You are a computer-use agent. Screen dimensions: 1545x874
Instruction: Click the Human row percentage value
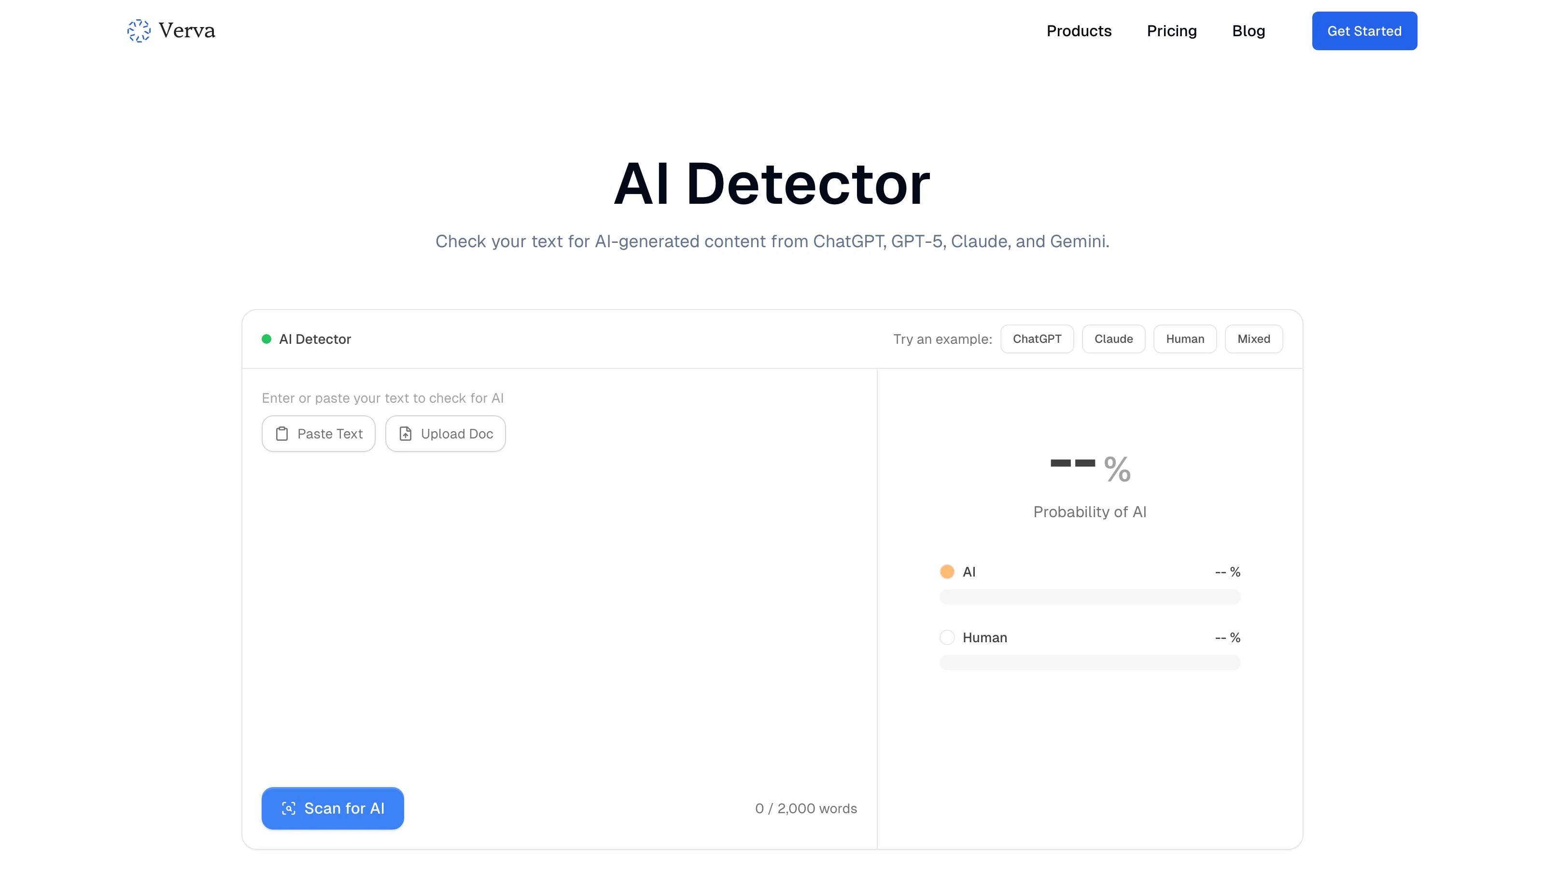point(1227,637)
